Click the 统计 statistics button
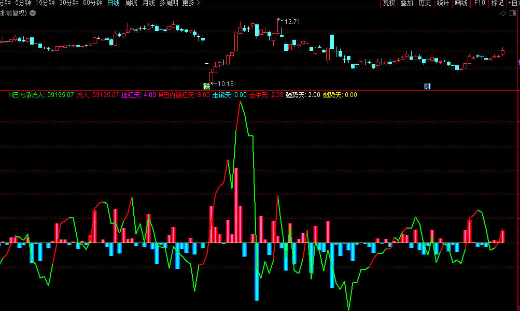This screenshot has width=520, height=311. 443,3
